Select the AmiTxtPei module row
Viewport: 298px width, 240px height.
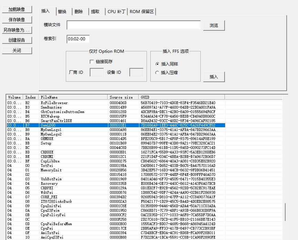click(x=116, y=233)
